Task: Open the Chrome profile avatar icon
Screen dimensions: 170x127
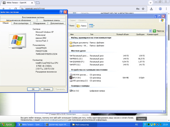Action: (x=160, y=9)
